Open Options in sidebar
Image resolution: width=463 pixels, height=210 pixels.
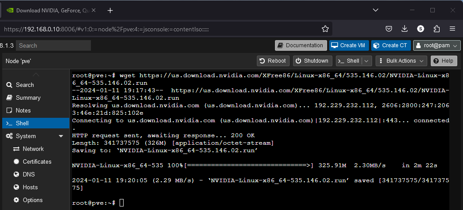coord(36,200)
